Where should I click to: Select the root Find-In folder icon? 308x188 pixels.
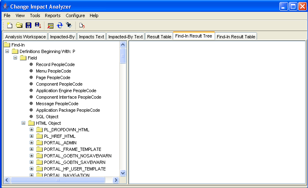[7, 45]
